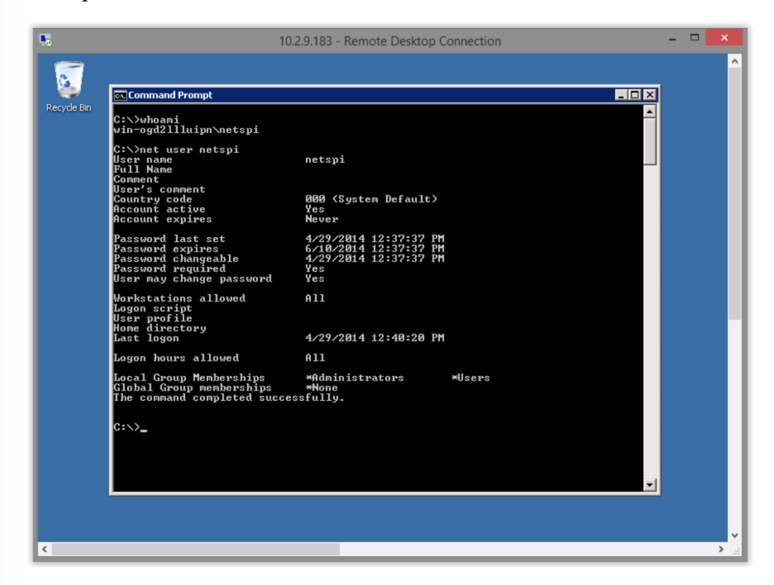Maximize the Remote Desktop Connection window

(695, 37)
